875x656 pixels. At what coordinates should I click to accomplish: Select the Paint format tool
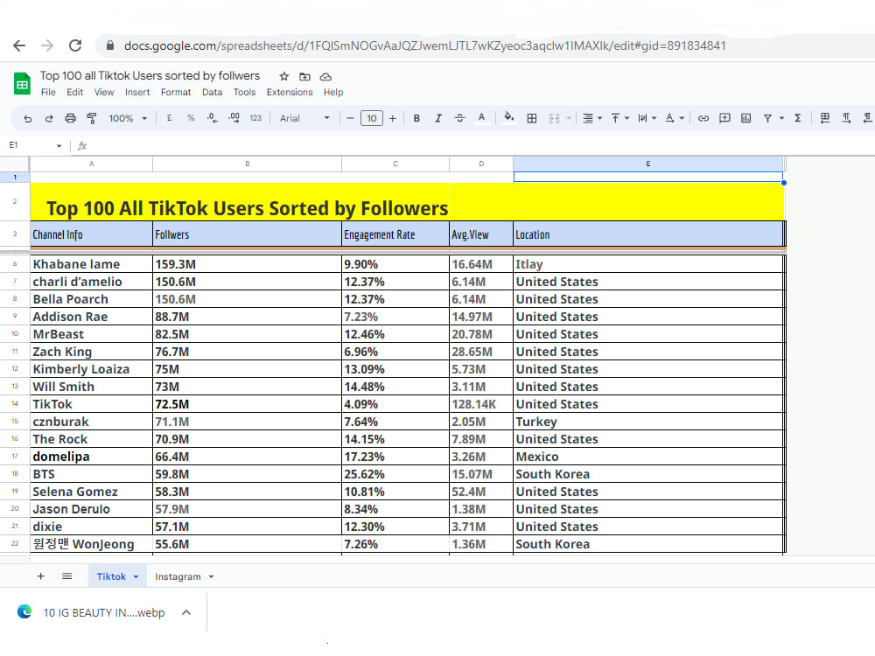(x=91, y=117)
